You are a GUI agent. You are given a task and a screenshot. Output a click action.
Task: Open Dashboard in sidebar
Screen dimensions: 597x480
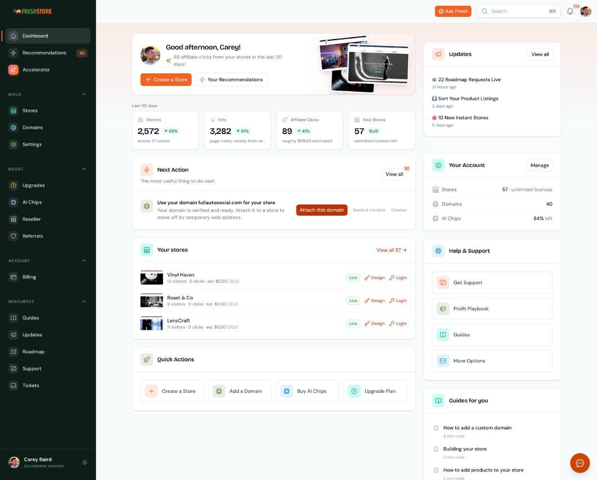click(48, 36)
